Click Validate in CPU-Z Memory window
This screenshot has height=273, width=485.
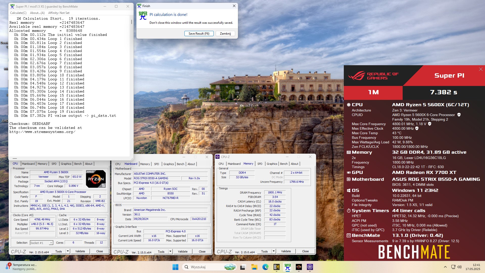(x=286, y=251)
